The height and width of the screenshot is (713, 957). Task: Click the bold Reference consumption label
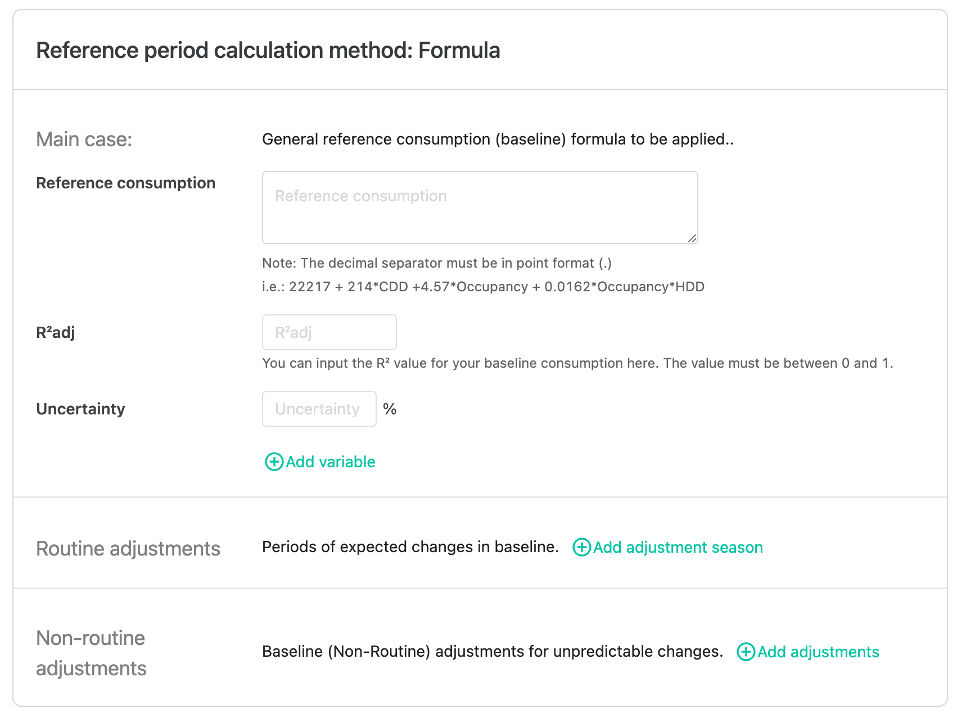(x=125, y=183)
